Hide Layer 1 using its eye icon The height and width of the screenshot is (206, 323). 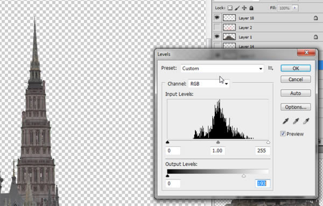coord(217,37)
